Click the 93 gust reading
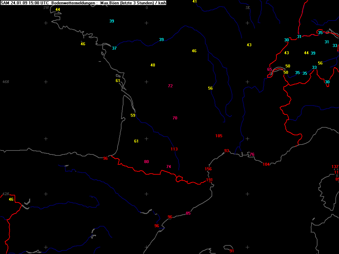Viewport: 339px width, 254px height. coord(226,151)
